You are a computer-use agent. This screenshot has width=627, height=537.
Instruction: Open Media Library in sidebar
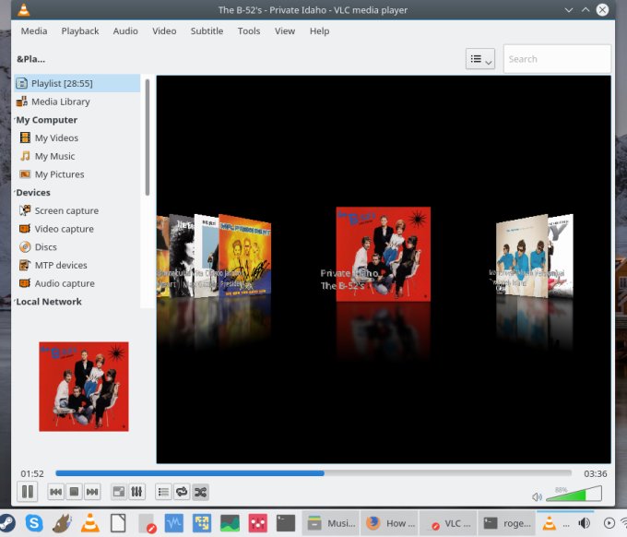tap(77, 101)
